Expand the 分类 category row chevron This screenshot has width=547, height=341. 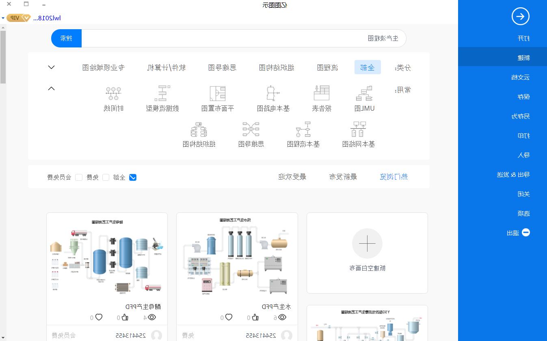pos(52,67)
